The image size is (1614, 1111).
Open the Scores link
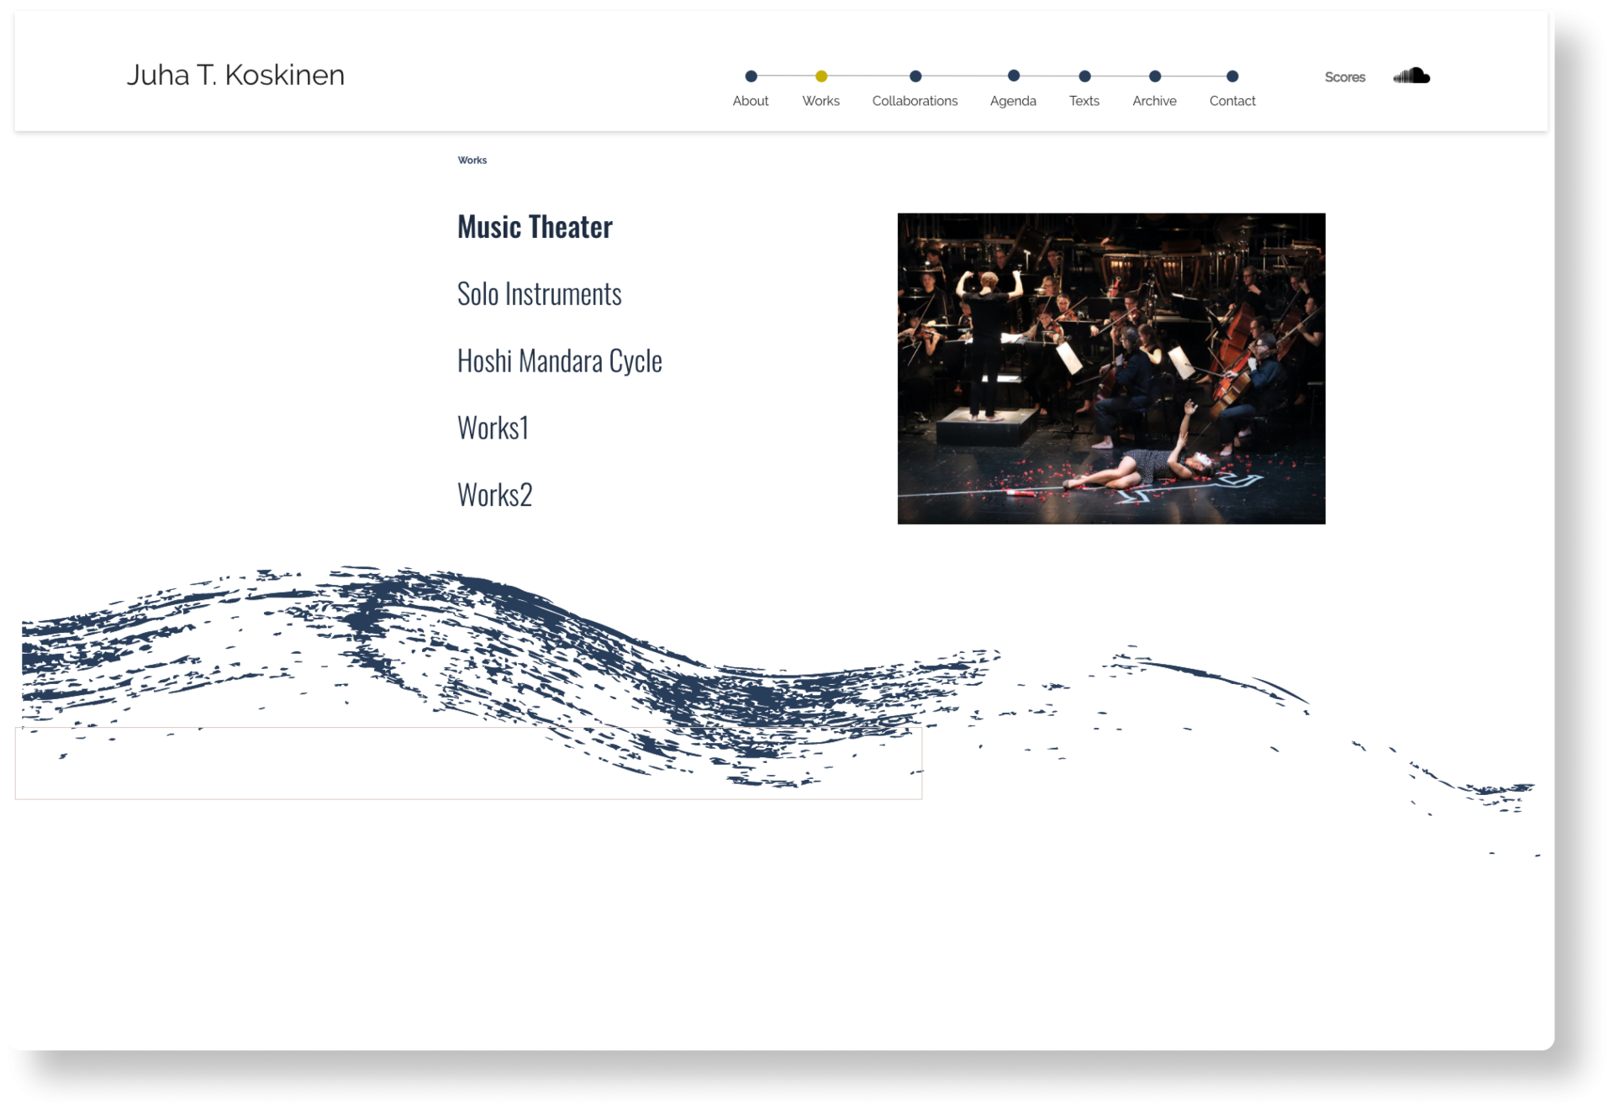coord(1345,77)
